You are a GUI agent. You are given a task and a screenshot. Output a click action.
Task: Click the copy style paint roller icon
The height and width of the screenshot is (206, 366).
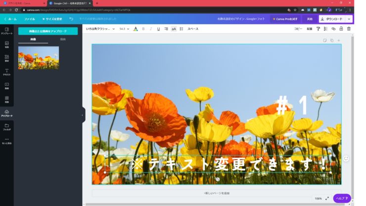(x=318, y=29)
